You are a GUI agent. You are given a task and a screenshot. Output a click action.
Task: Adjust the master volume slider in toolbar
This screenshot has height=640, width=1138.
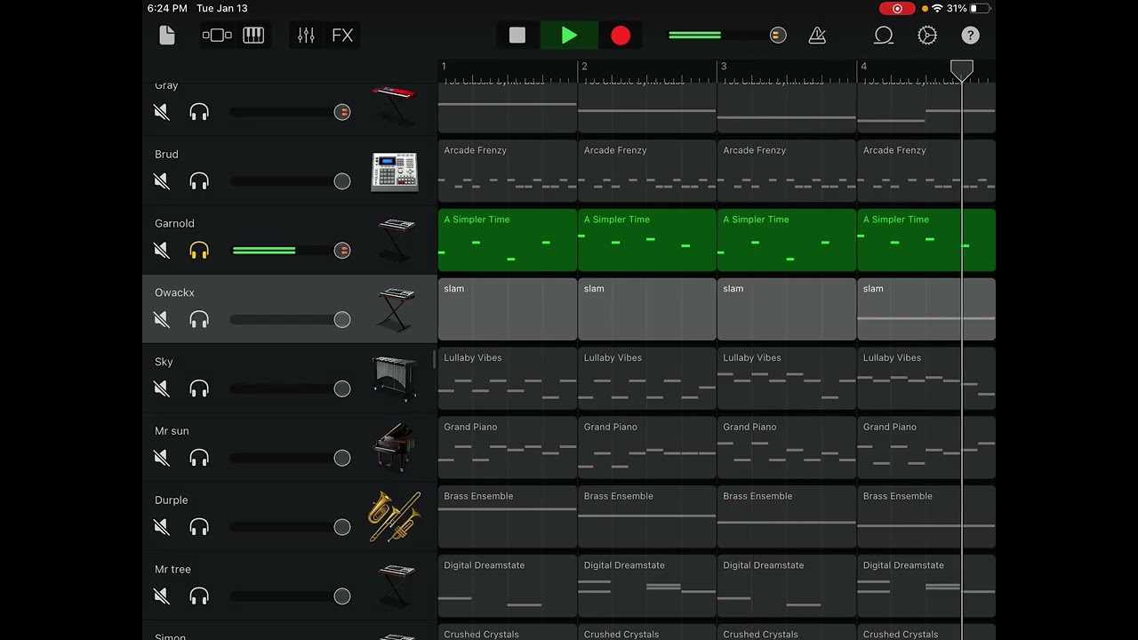pos(727,36)
